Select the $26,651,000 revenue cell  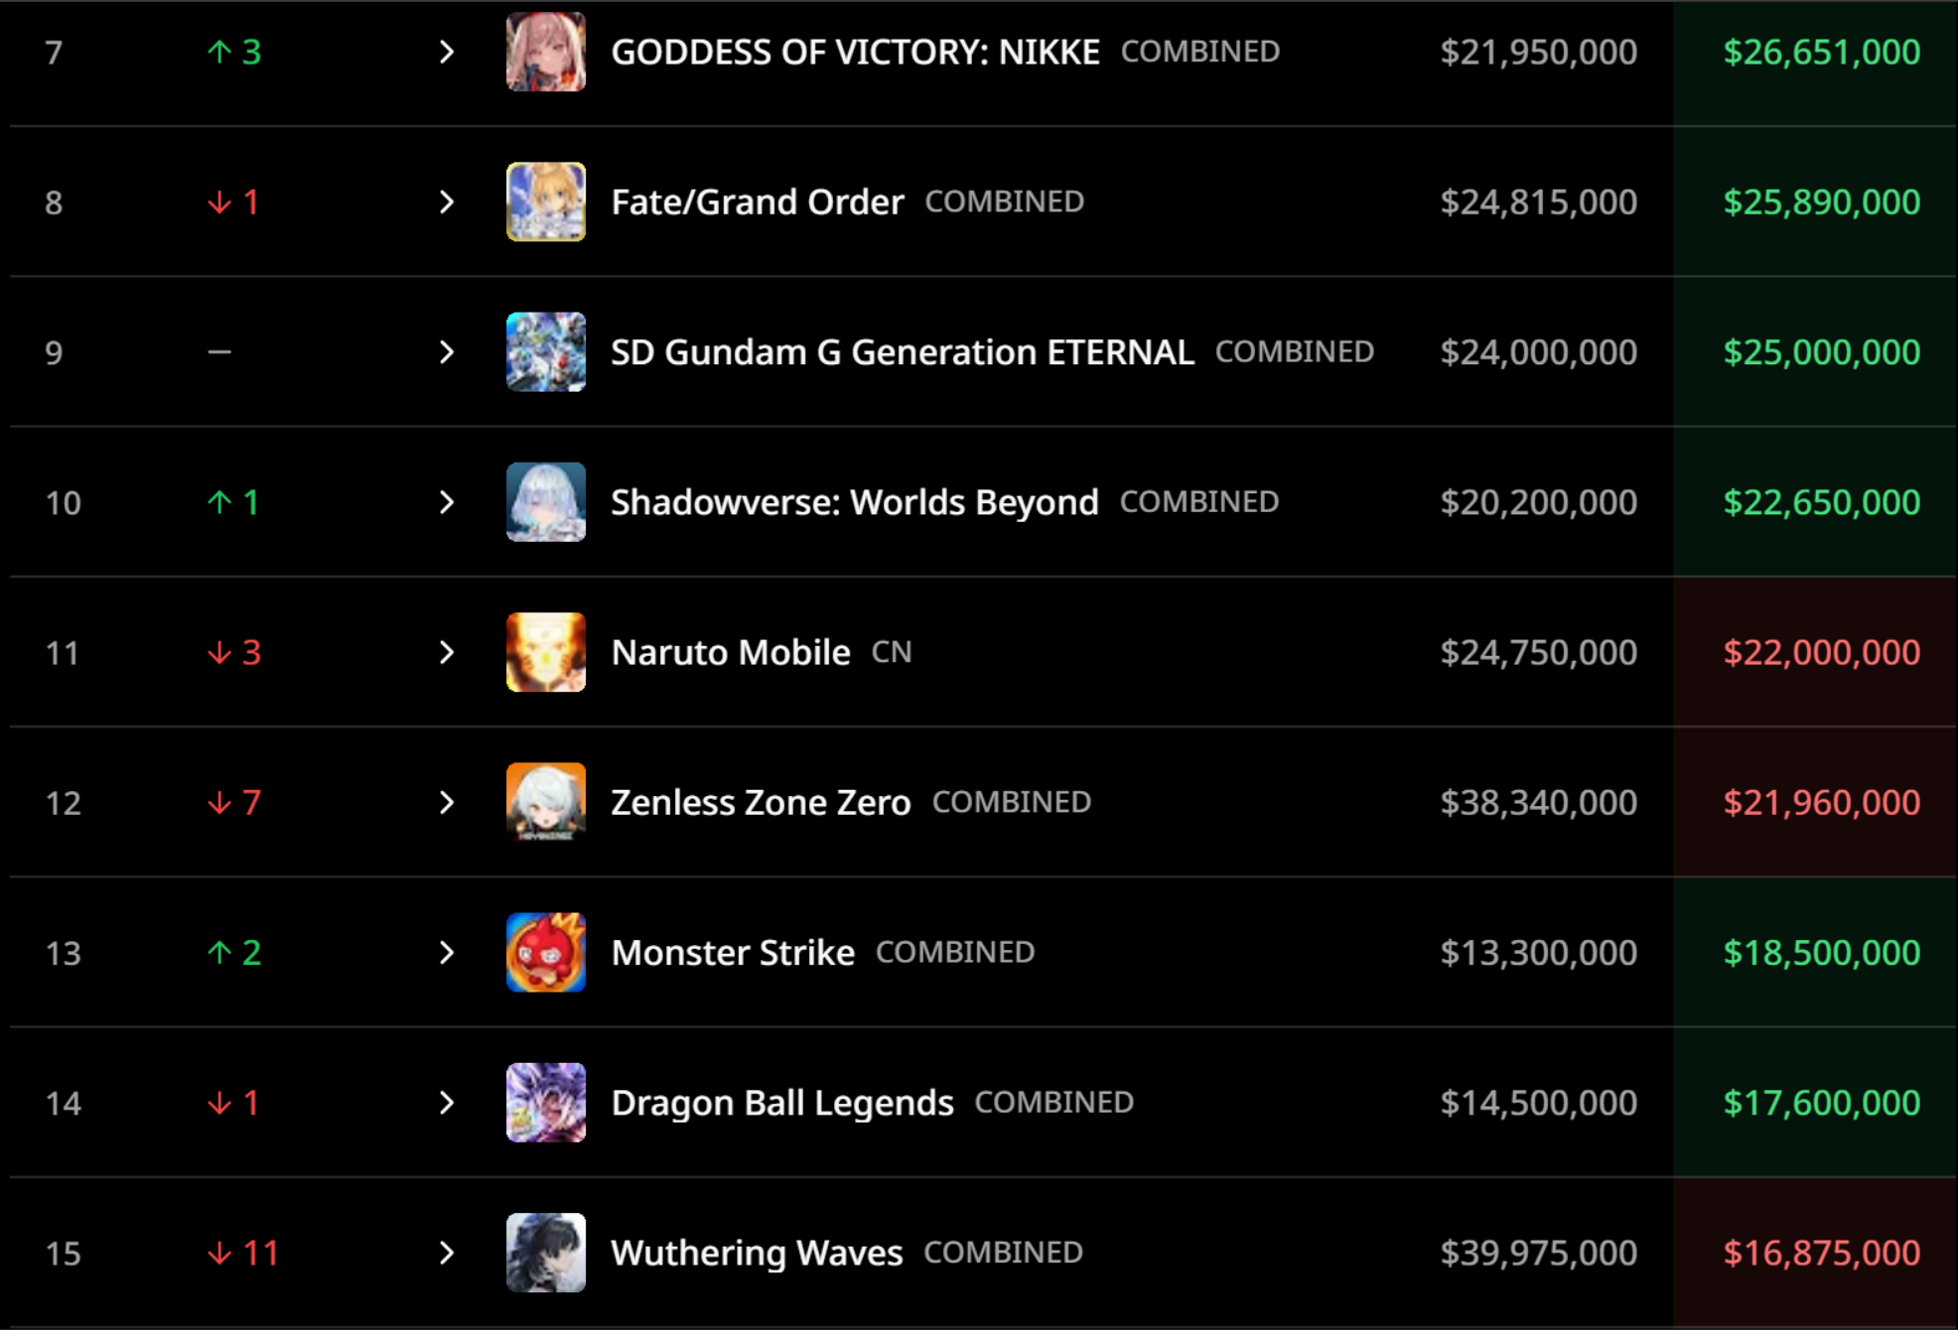point(1822,52)
